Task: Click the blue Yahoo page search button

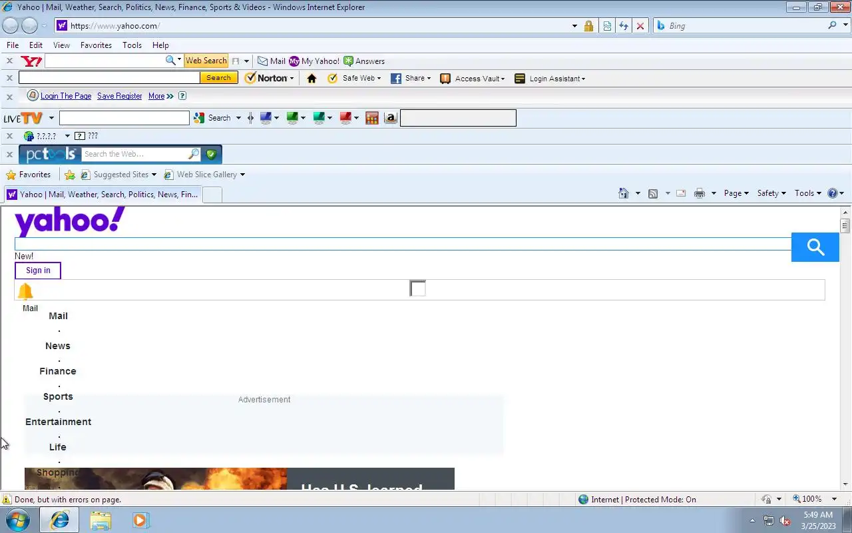Action: (x=815, y=247)
